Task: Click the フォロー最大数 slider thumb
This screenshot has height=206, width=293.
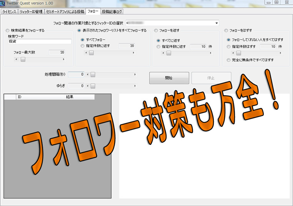Action: (23, 59)
